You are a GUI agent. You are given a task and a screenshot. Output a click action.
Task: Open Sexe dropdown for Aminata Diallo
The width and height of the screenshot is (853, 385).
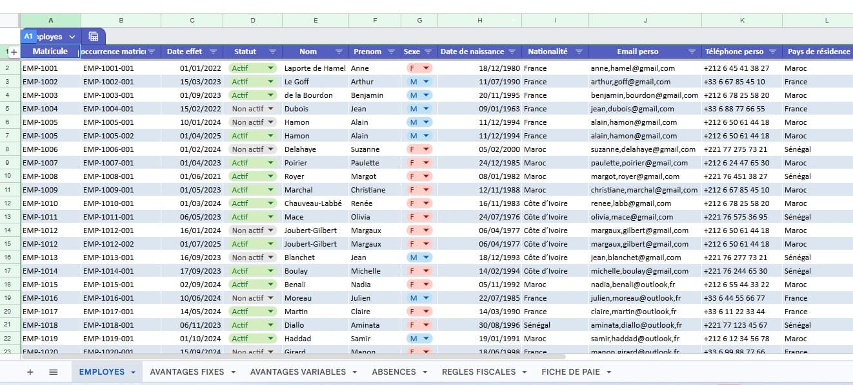coord(426,325)
